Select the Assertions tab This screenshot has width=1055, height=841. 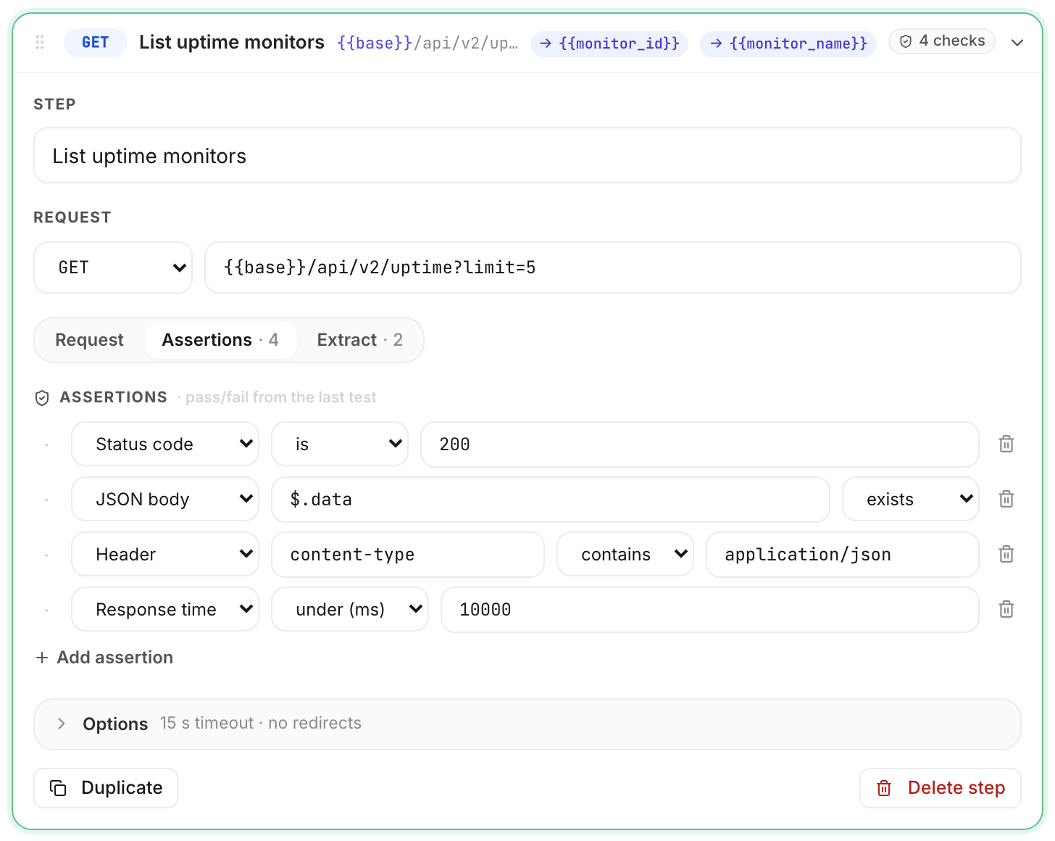pyautogui.click(x=220, y=340)
